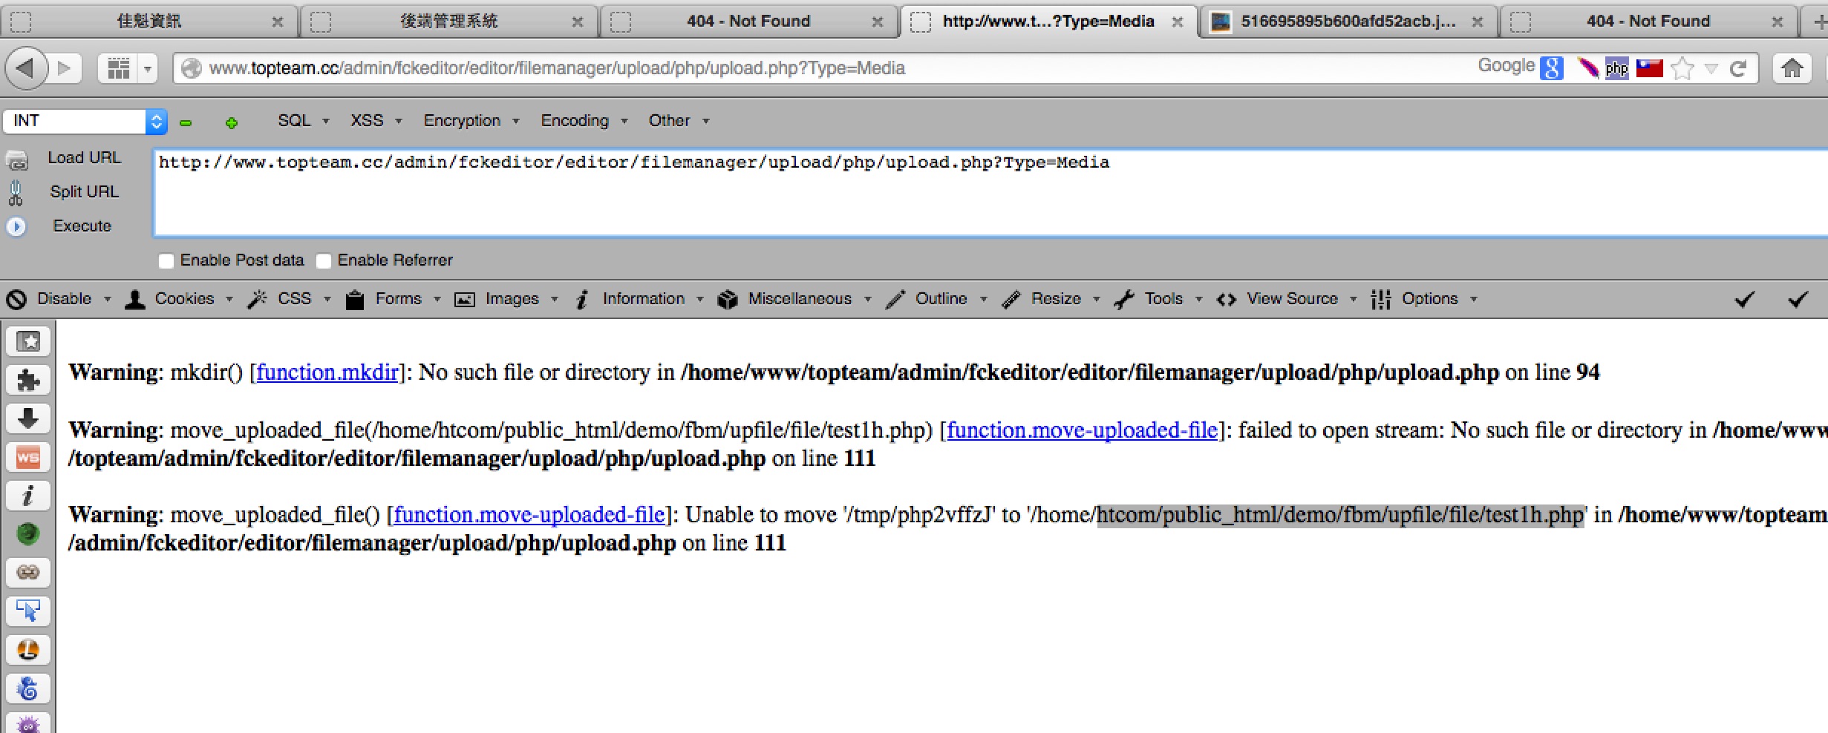Click the Taiwan flag icon

(1649, 68)
